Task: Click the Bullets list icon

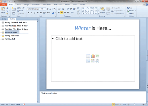Action: point(59,9)
